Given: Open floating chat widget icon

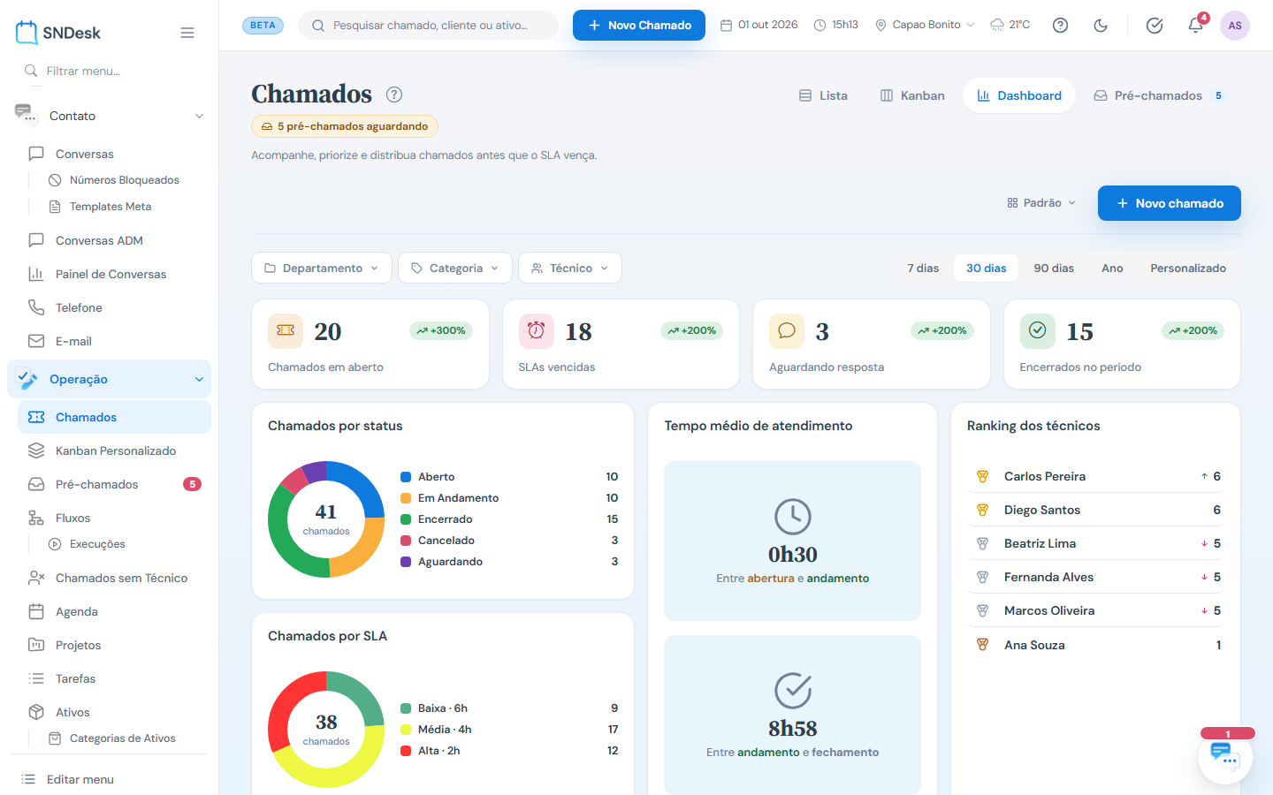Looking at the screenshot, I should [x=1225, y=756].
